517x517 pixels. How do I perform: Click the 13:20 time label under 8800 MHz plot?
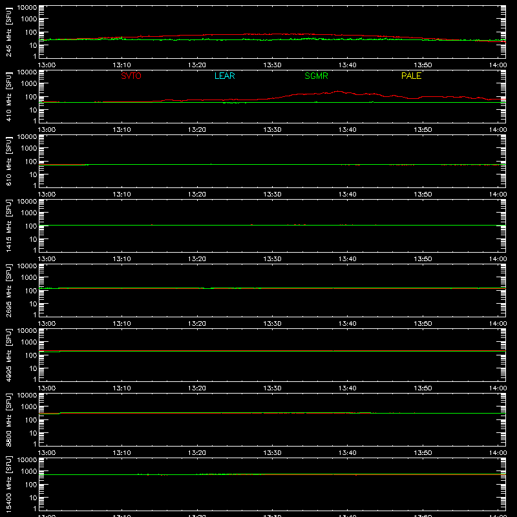click(x=197, y=453)
